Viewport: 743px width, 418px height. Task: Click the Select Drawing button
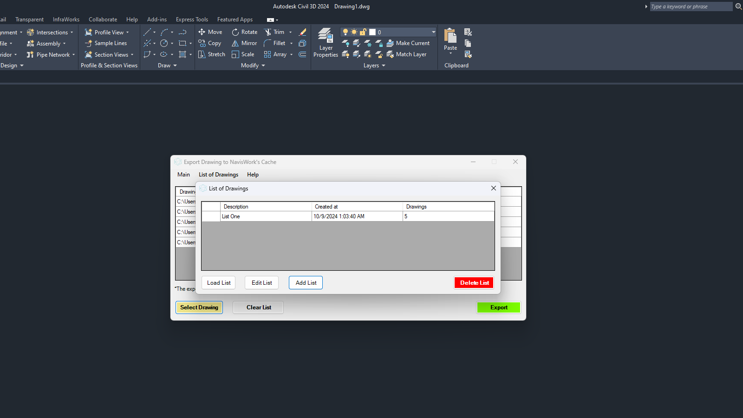point(199,307)
